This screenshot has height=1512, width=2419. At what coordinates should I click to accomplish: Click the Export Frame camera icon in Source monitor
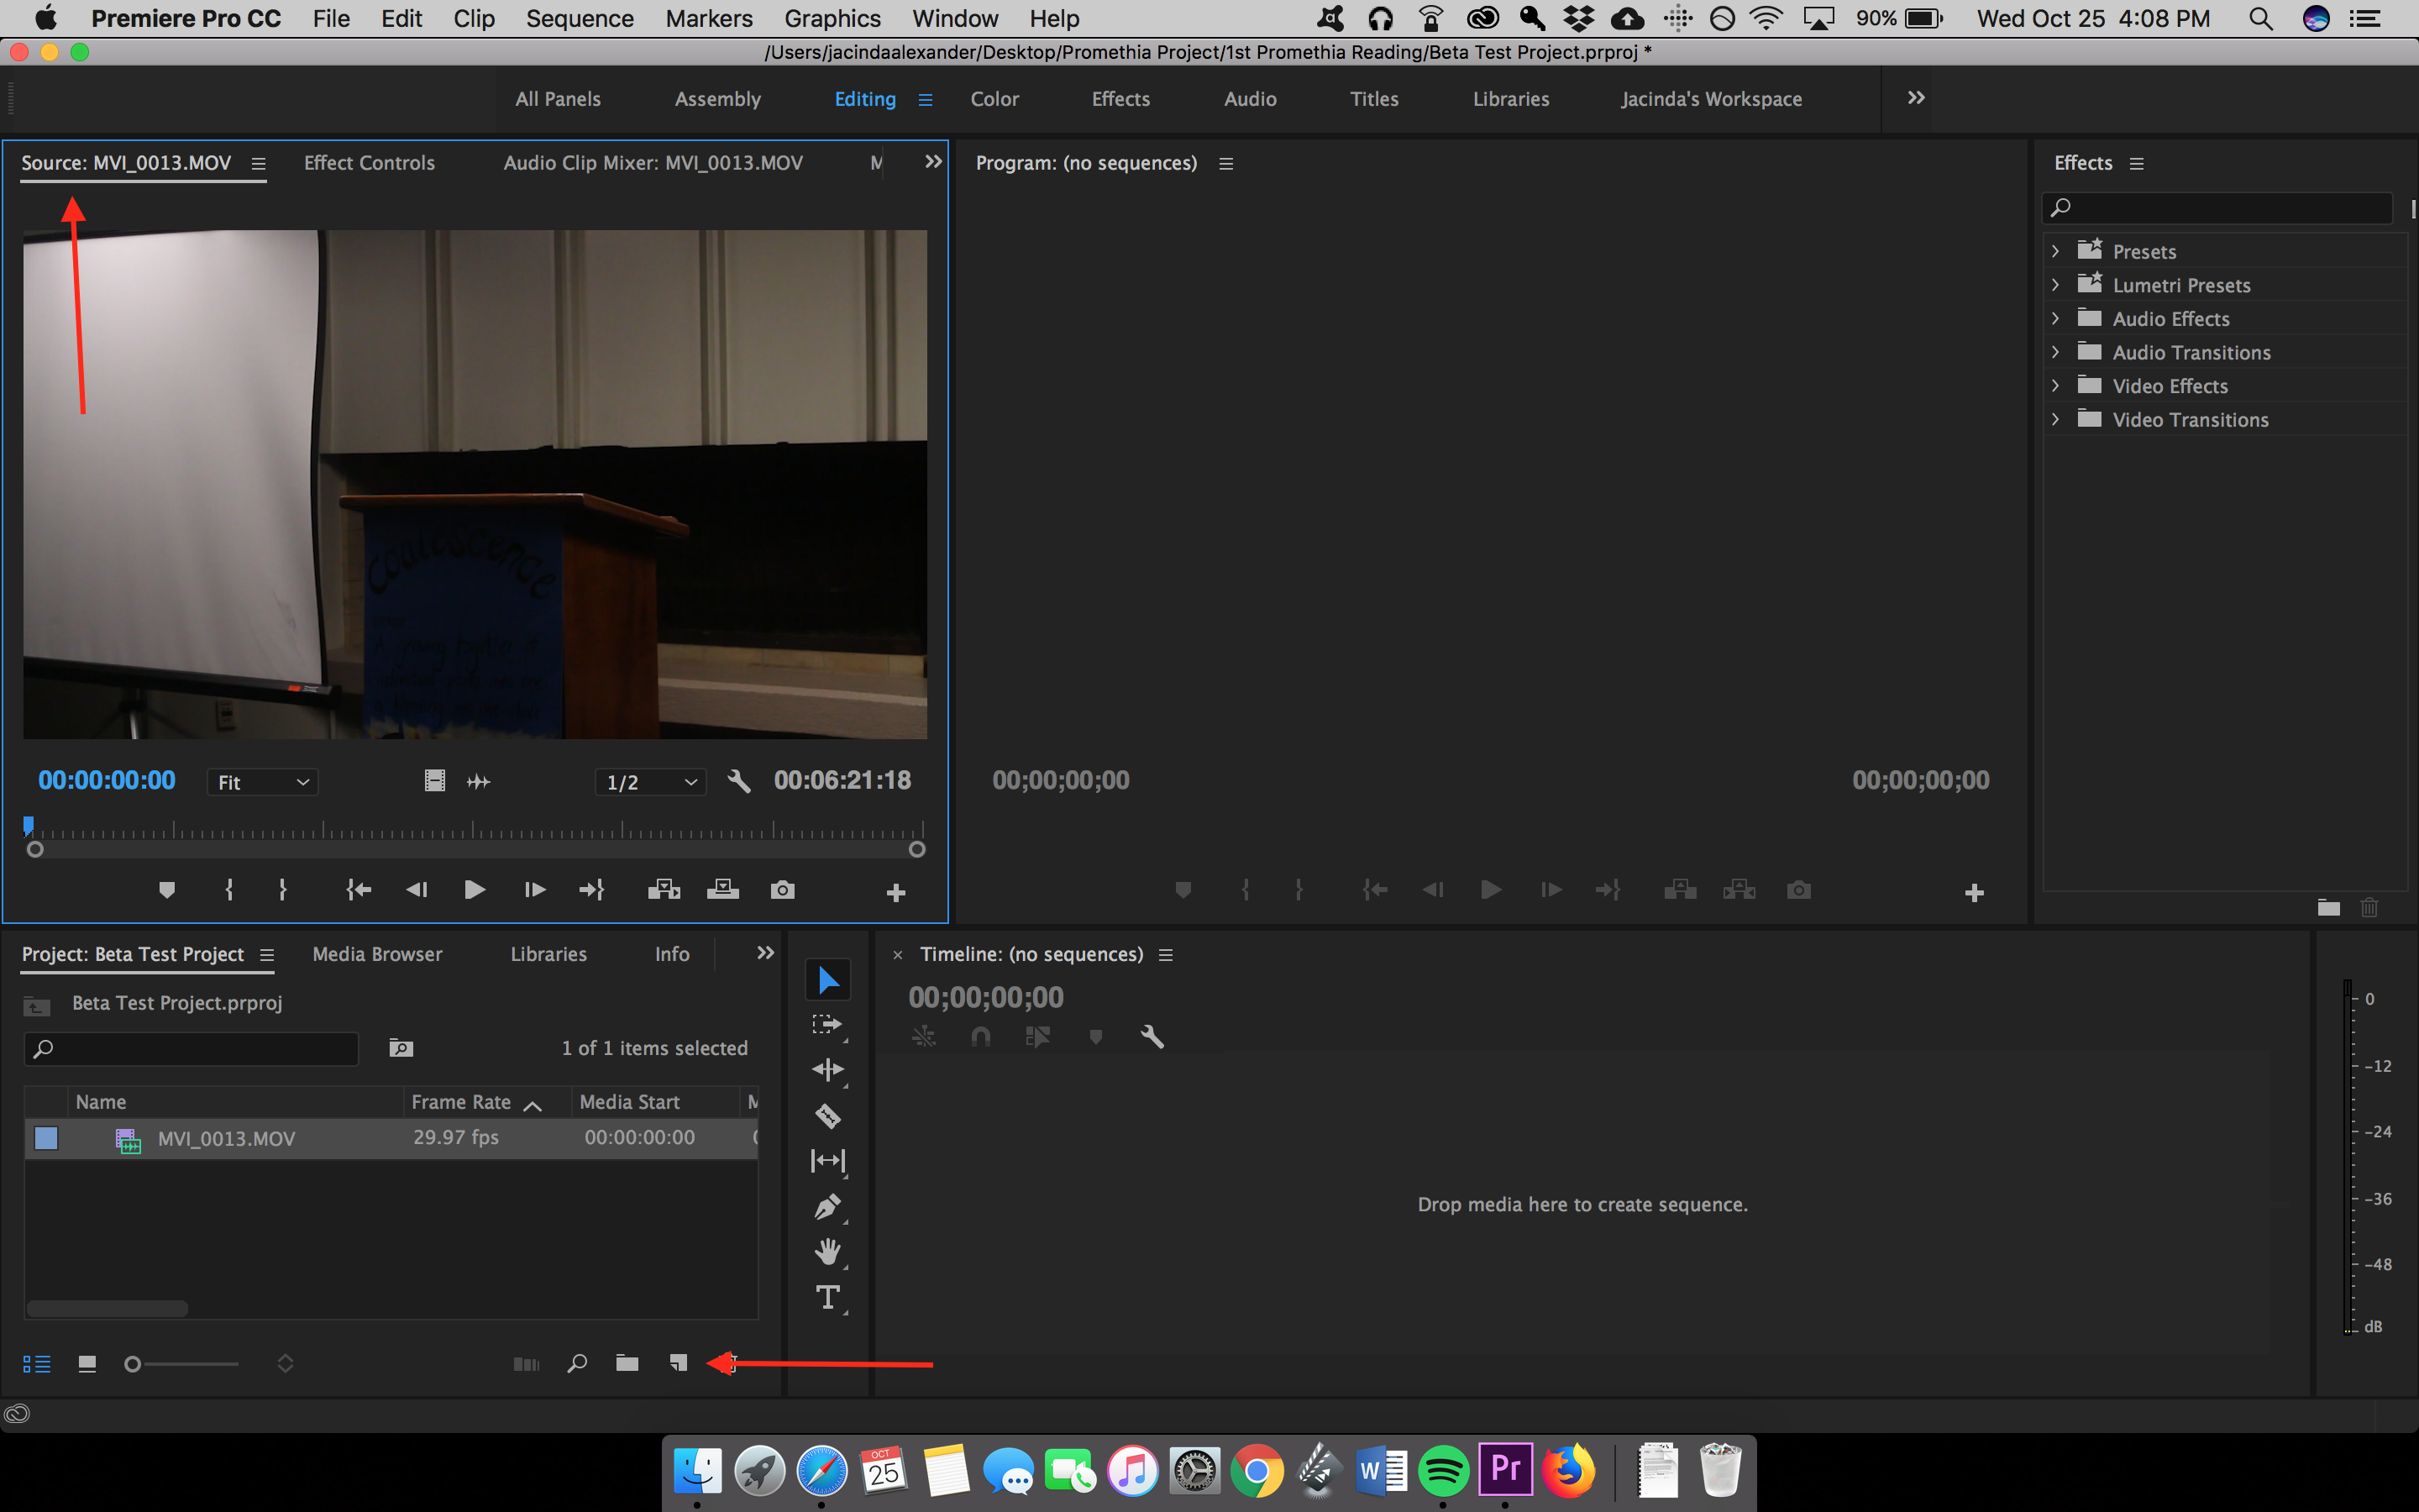click(783, 890)
